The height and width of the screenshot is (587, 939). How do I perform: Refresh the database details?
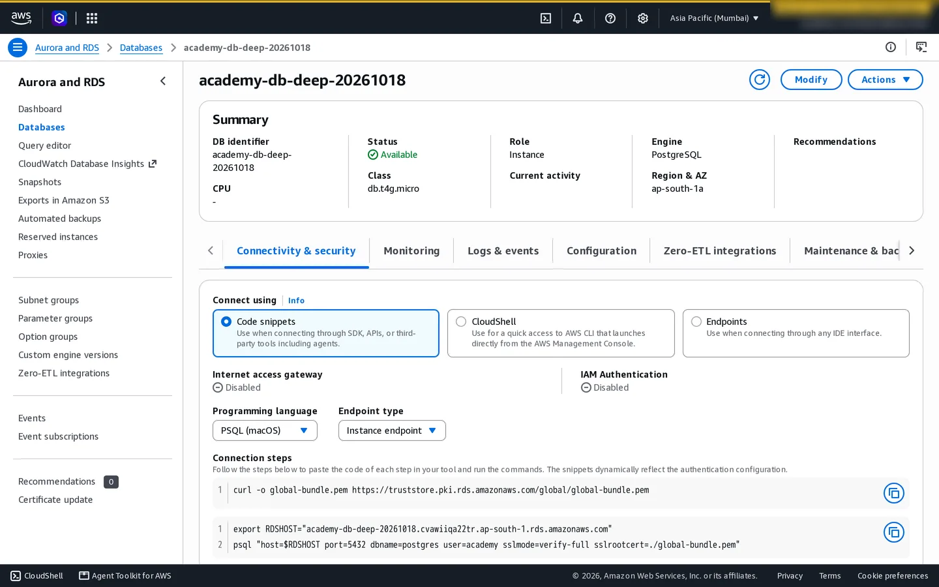tap(760, 80)
